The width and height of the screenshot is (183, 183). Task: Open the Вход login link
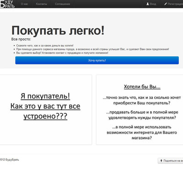click(153, 4)
